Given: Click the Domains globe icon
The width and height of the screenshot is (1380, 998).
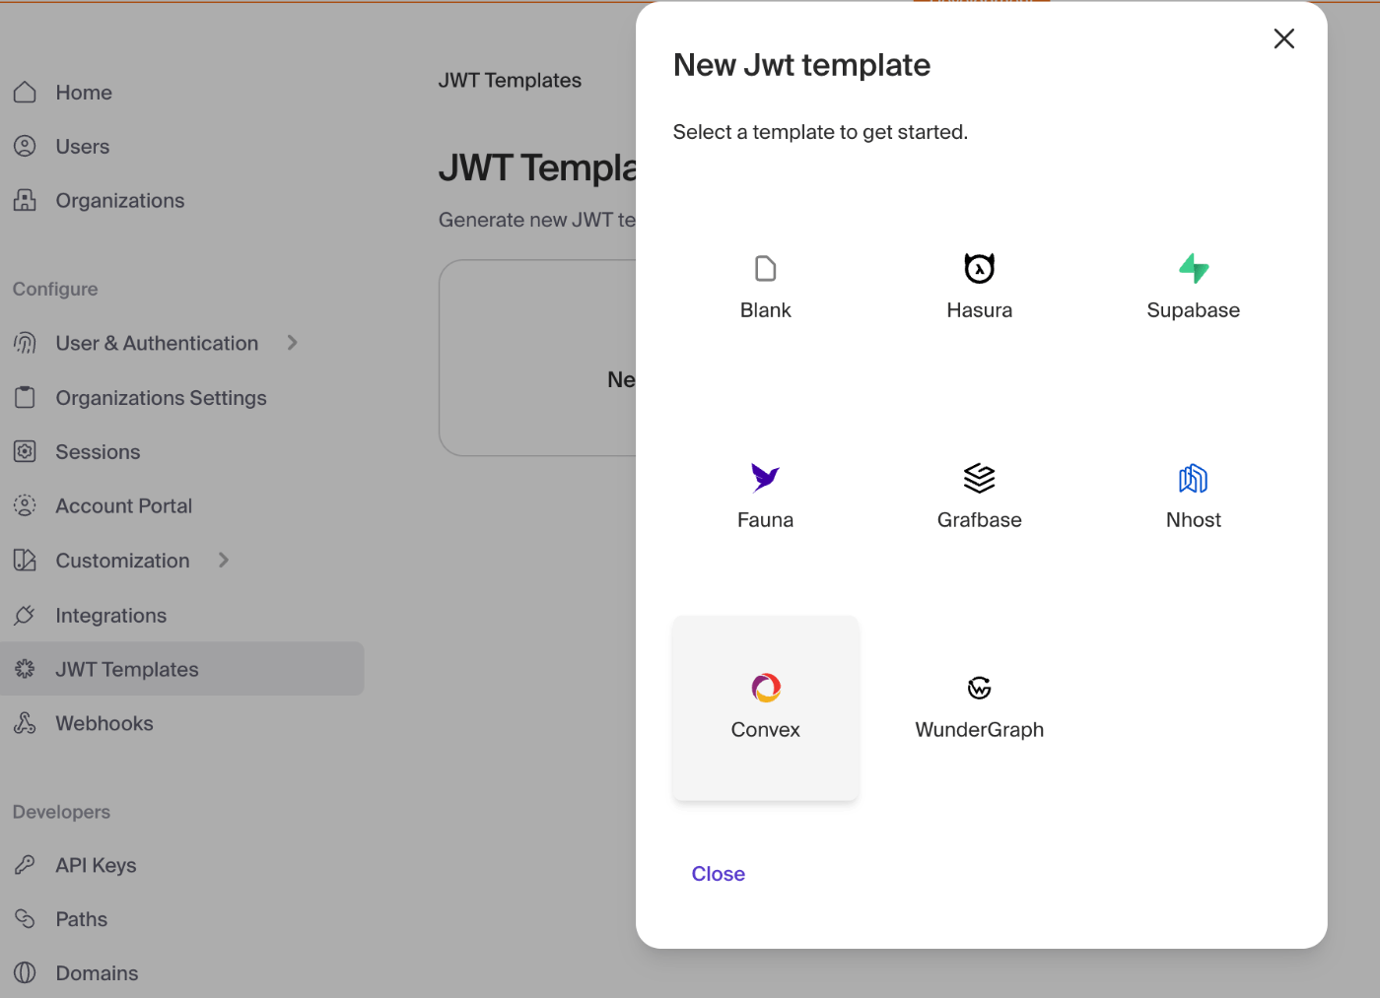Looking at the screenshot, I should click(25, 972).
